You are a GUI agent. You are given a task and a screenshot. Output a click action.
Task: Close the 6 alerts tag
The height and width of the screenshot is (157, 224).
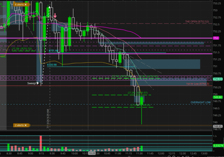[26, 5]
